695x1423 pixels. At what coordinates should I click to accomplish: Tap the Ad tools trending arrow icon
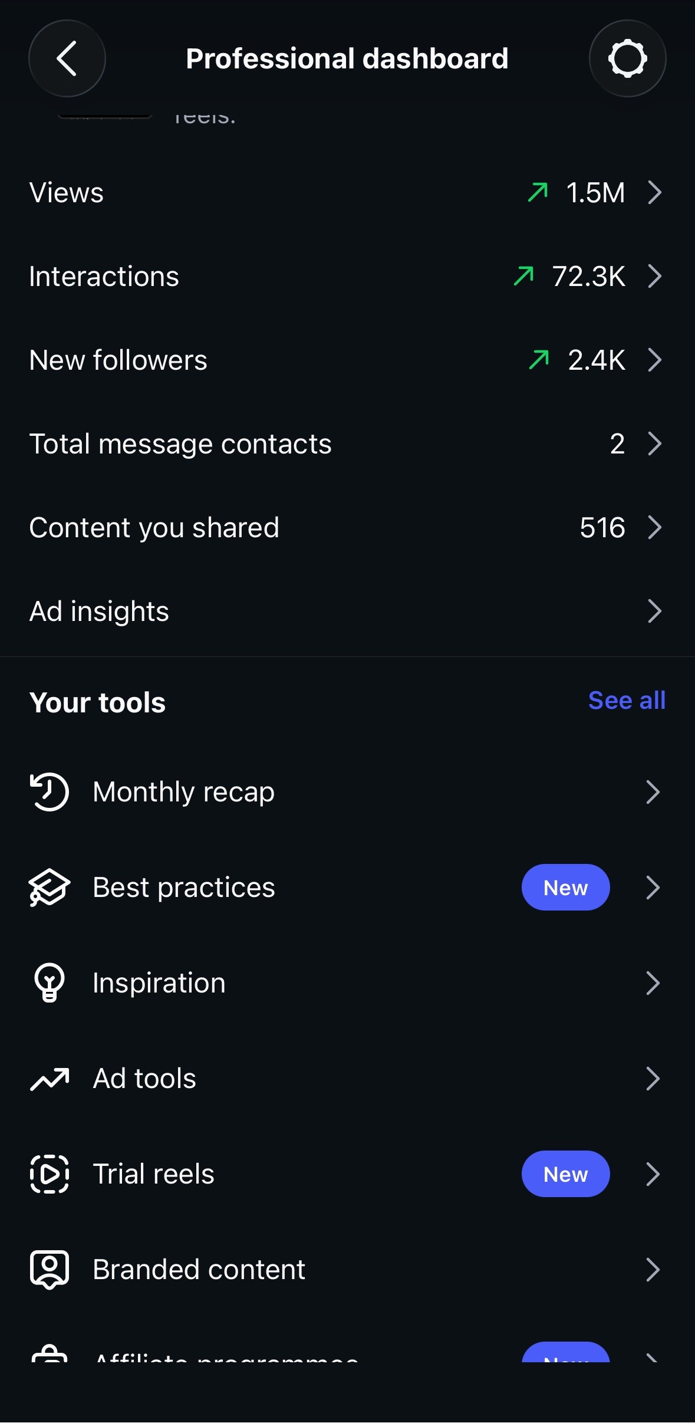click(x=50, y=1079)
